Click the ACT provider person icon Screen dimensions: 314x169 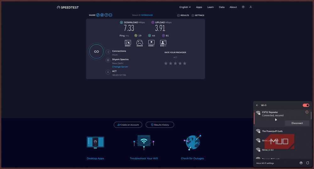(x=108, y=72)
